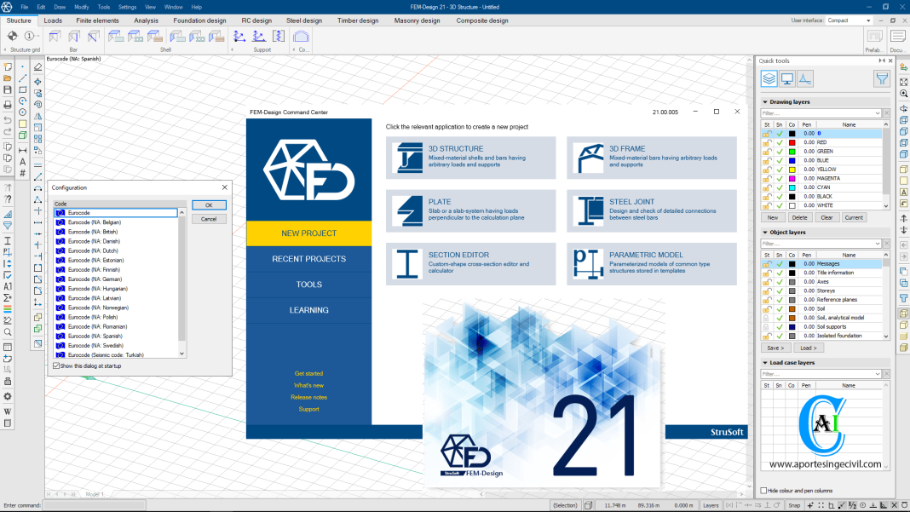
Task: Switch to the Foundation design tab
Action: (x=199, y=20)
